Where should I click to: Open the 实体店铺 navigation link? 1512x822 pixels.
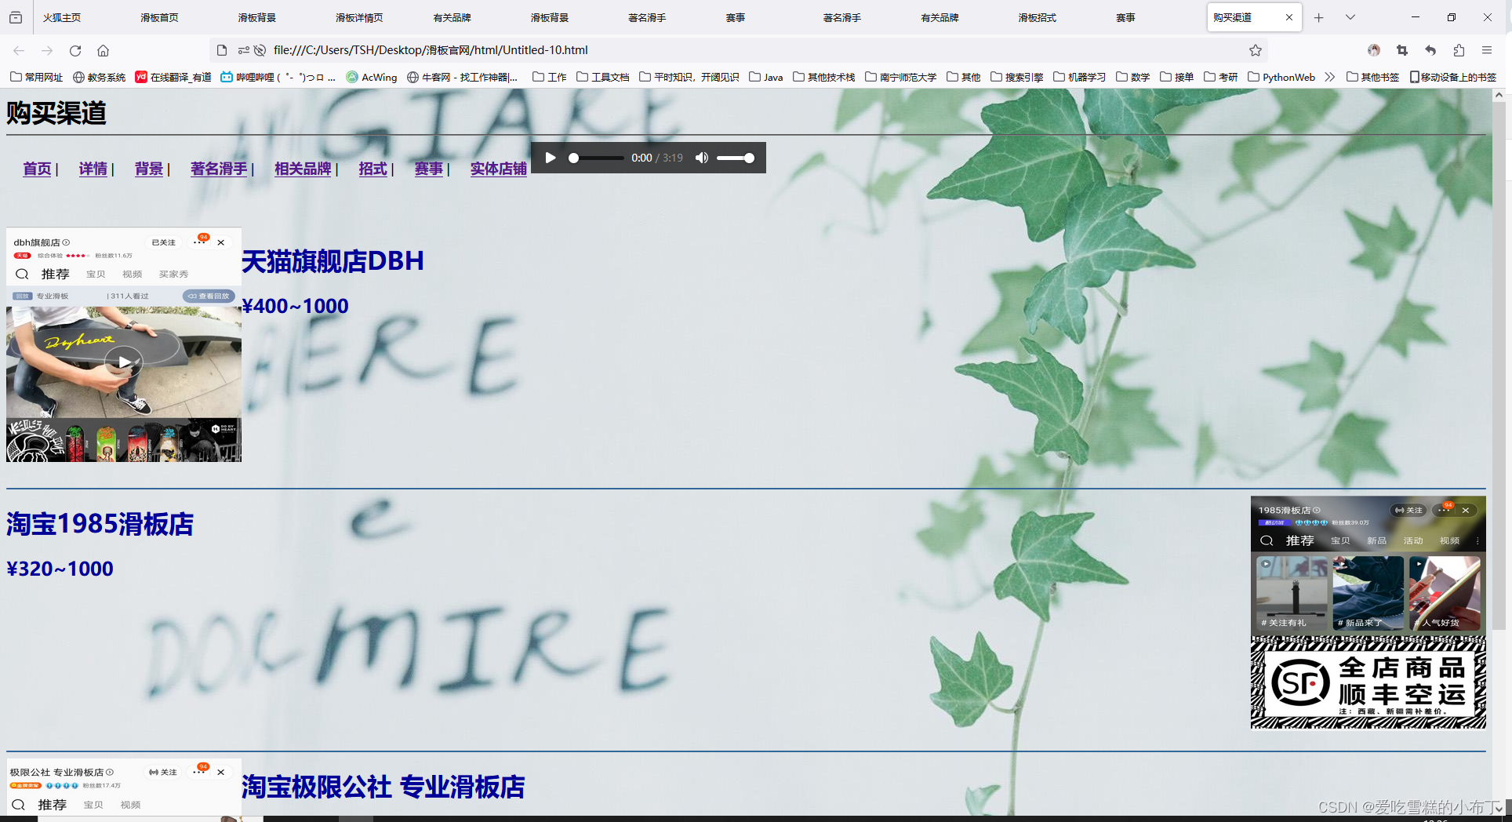[499, 169]
